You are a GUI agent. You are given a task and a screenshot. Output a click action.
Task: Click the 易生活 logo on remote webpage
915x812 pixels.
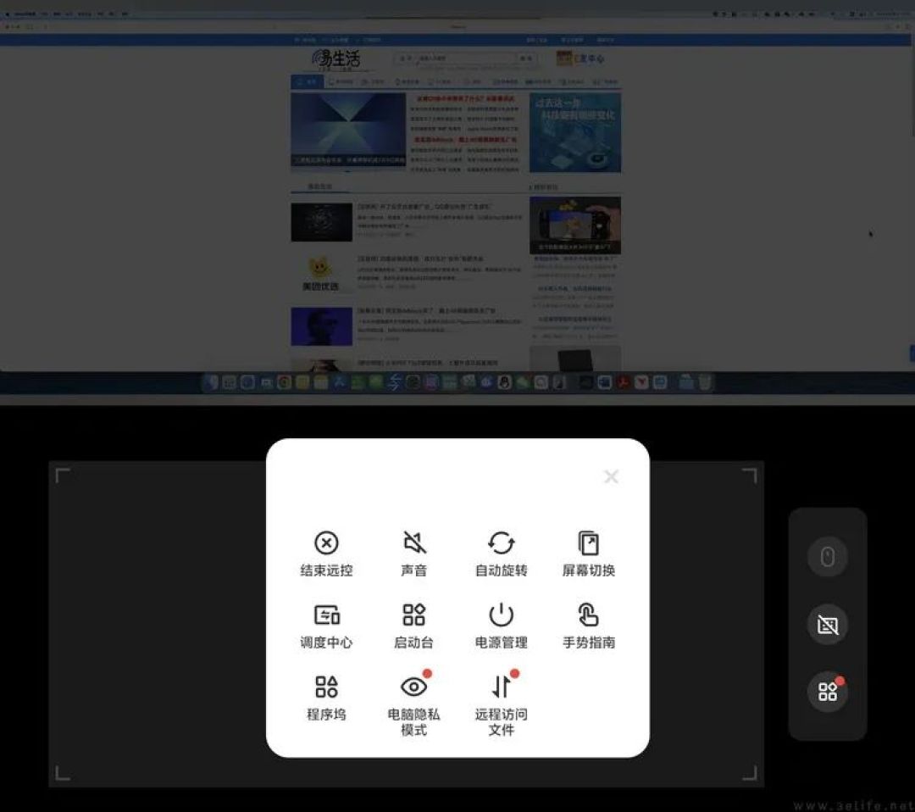pos(335,59)
